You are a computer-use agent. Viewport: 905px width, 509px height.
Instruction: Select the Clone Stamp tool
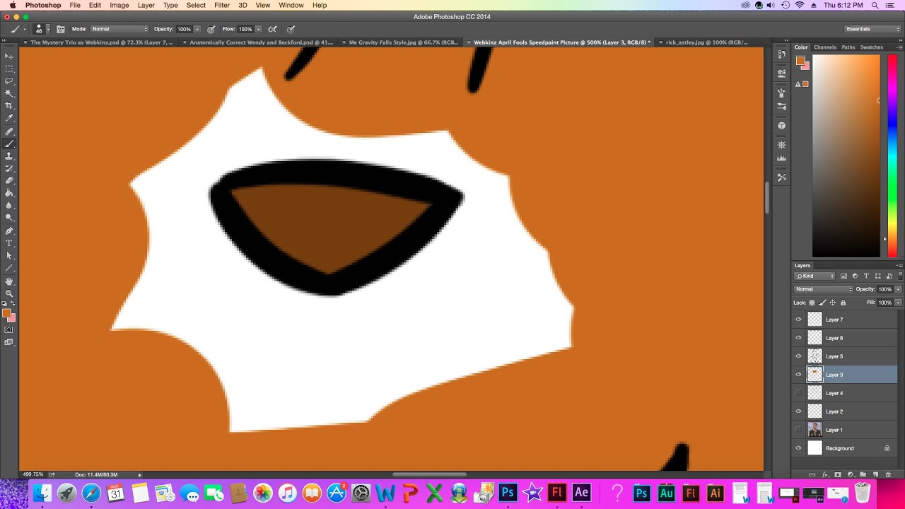pyautogui.click(x=9, y=156)
